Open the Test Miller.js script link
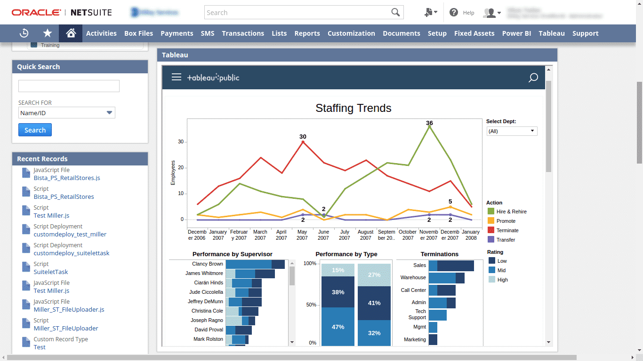643x361 pixels. coord(51,215)
